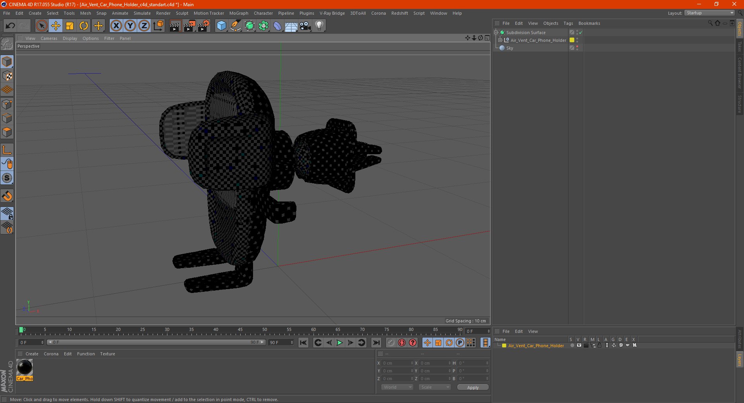Select the spline Pen tool
This screenshot has height=403, width=744.
tap(235, 26)
